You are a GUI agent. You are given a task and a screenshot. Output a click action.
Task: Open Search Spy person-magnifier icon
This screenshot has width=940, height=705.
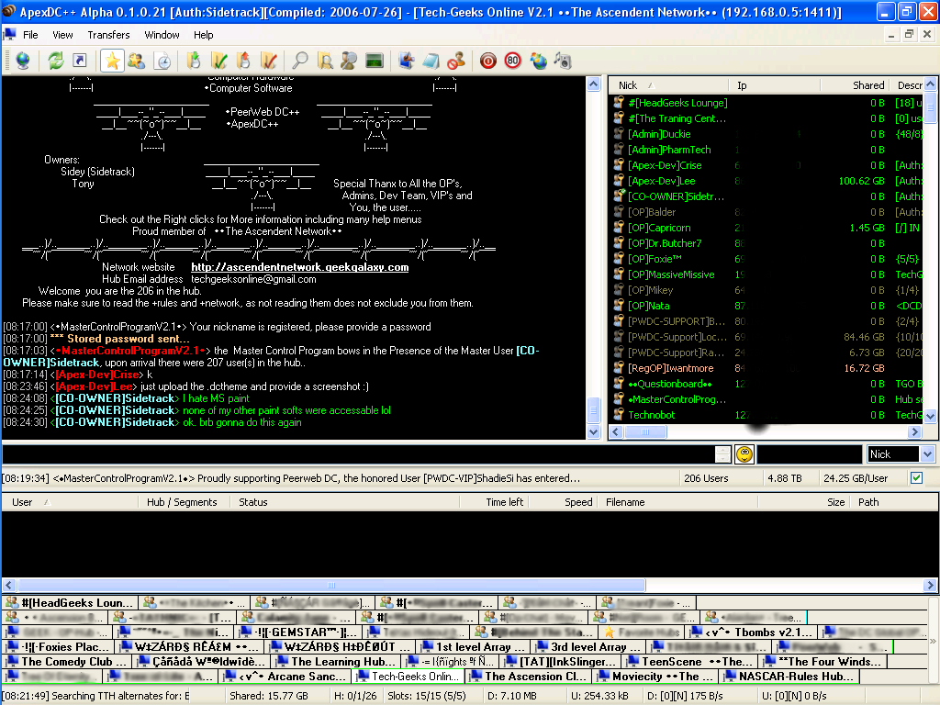click(349, 61)
